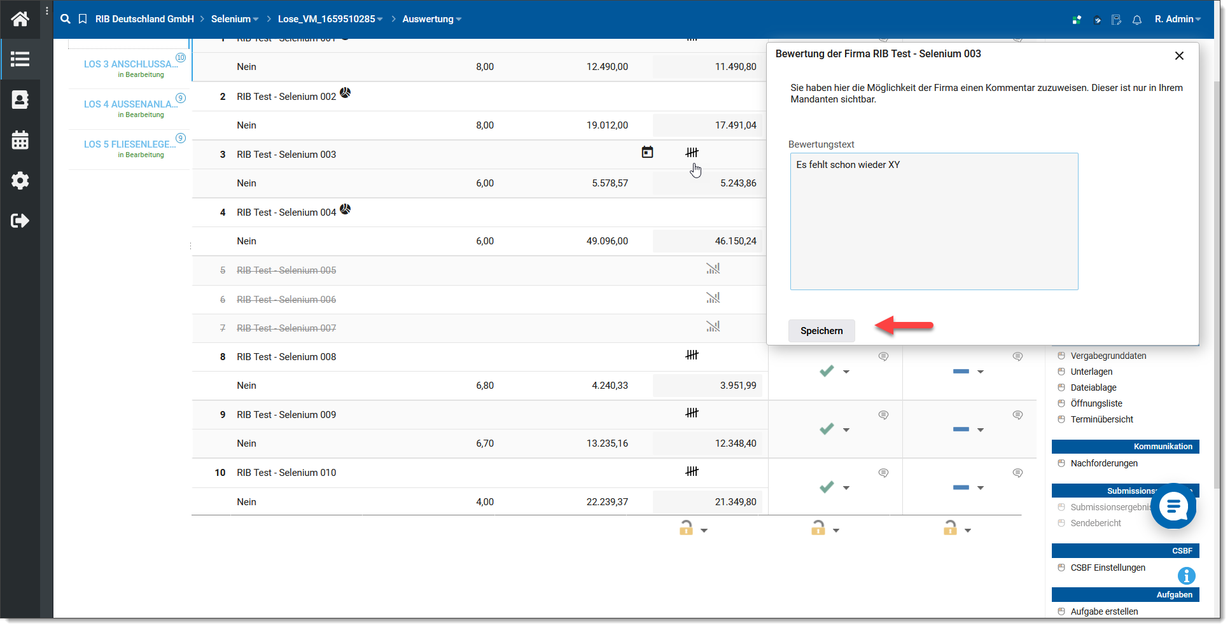Click into the Bewertungstext field

tap(934, 221)
